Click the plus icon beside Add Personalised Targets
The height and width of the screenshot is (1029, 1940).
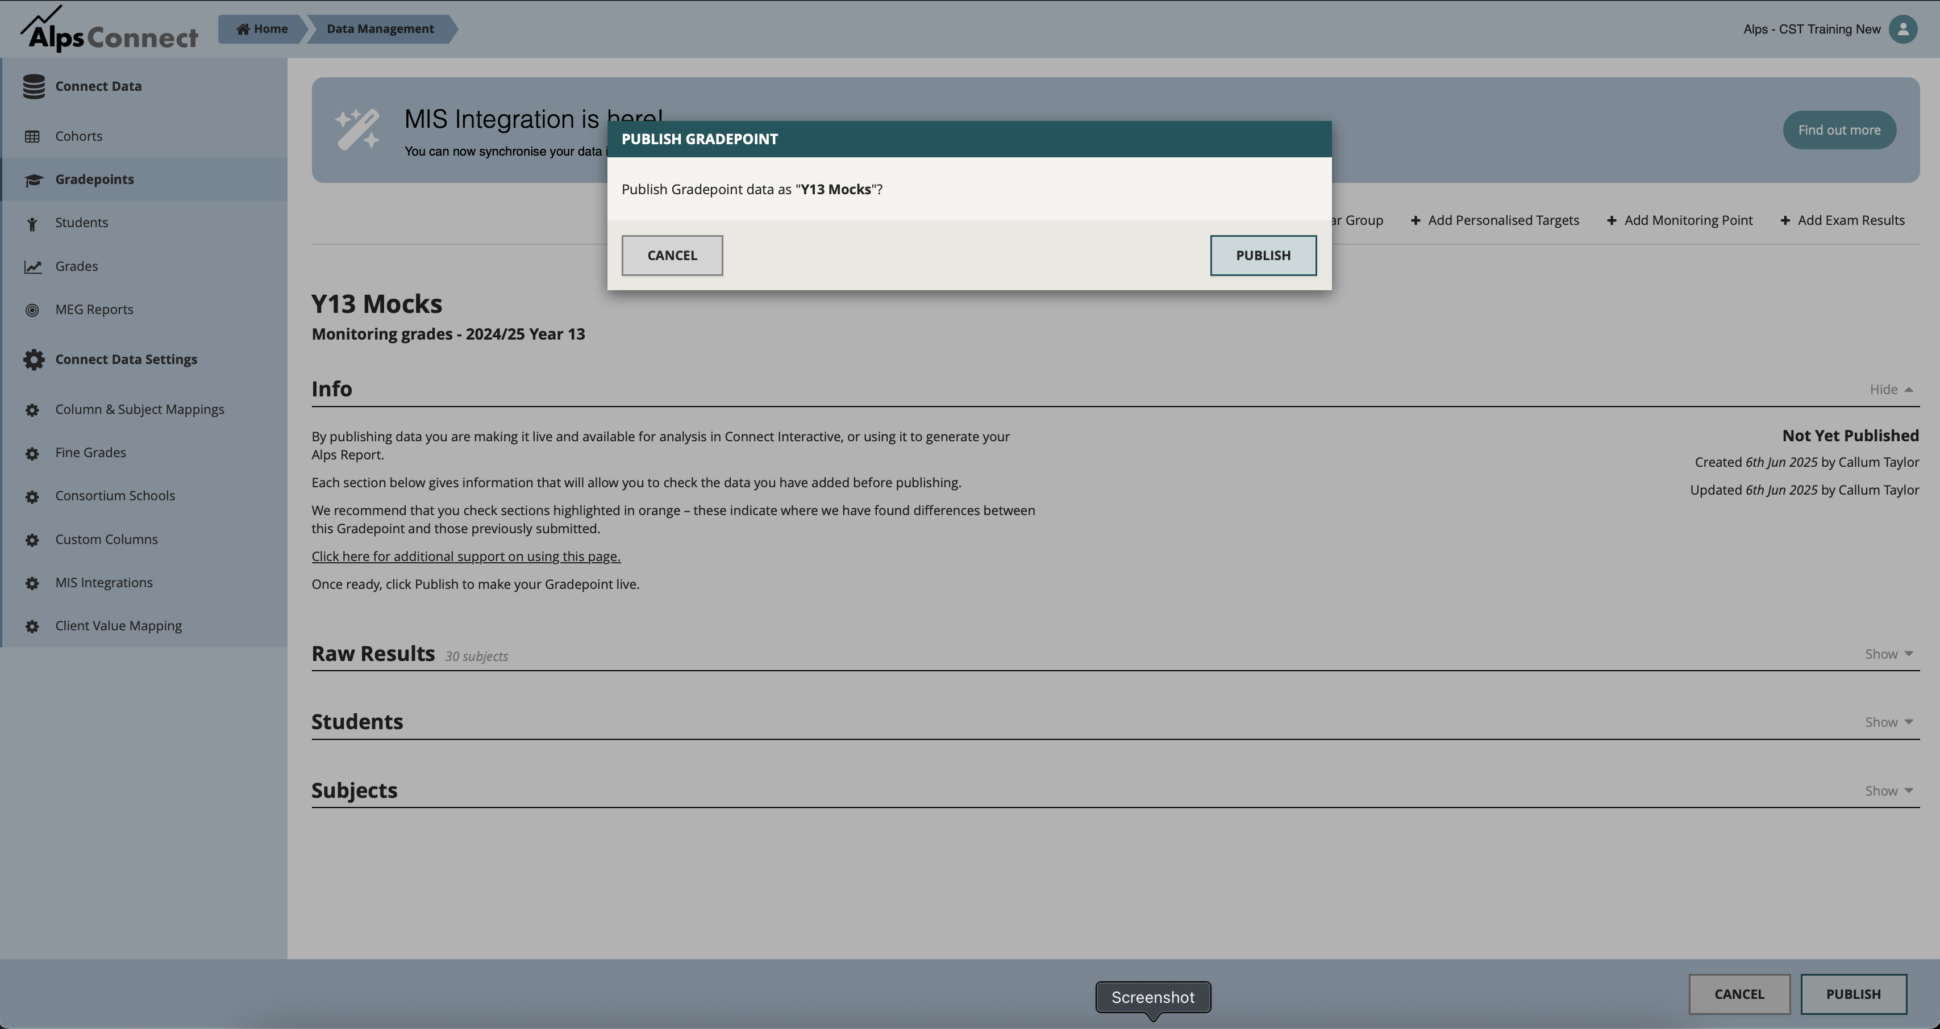tap(1416, 220)
